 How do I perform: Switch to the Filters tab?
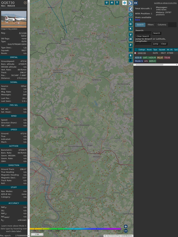[x=151, y=25]
